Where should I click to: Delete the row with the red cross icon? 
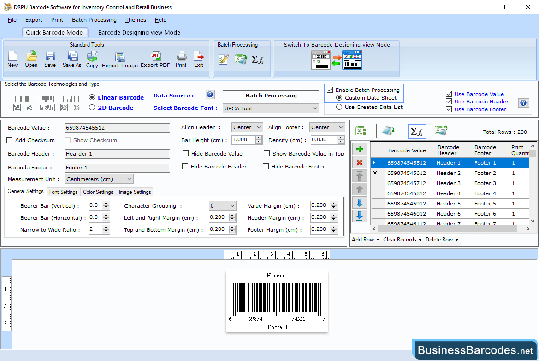pyautogui.click(x=360, y=162)
